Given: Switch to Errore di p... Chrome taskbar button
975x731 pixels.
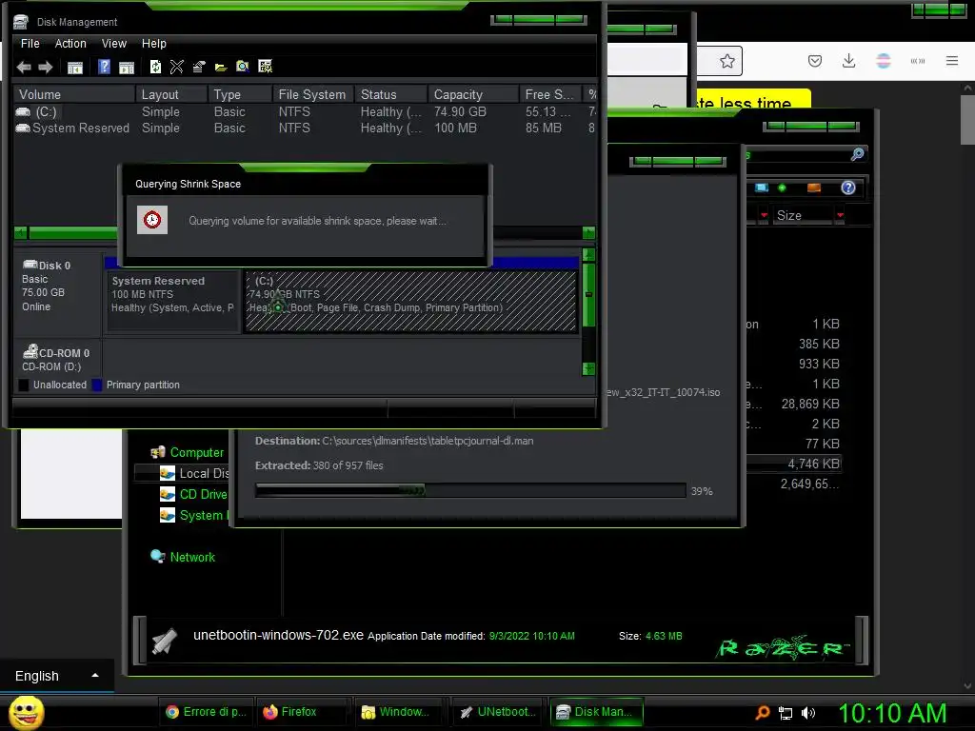Looking at the screenshot, I should tap(207, 712).
